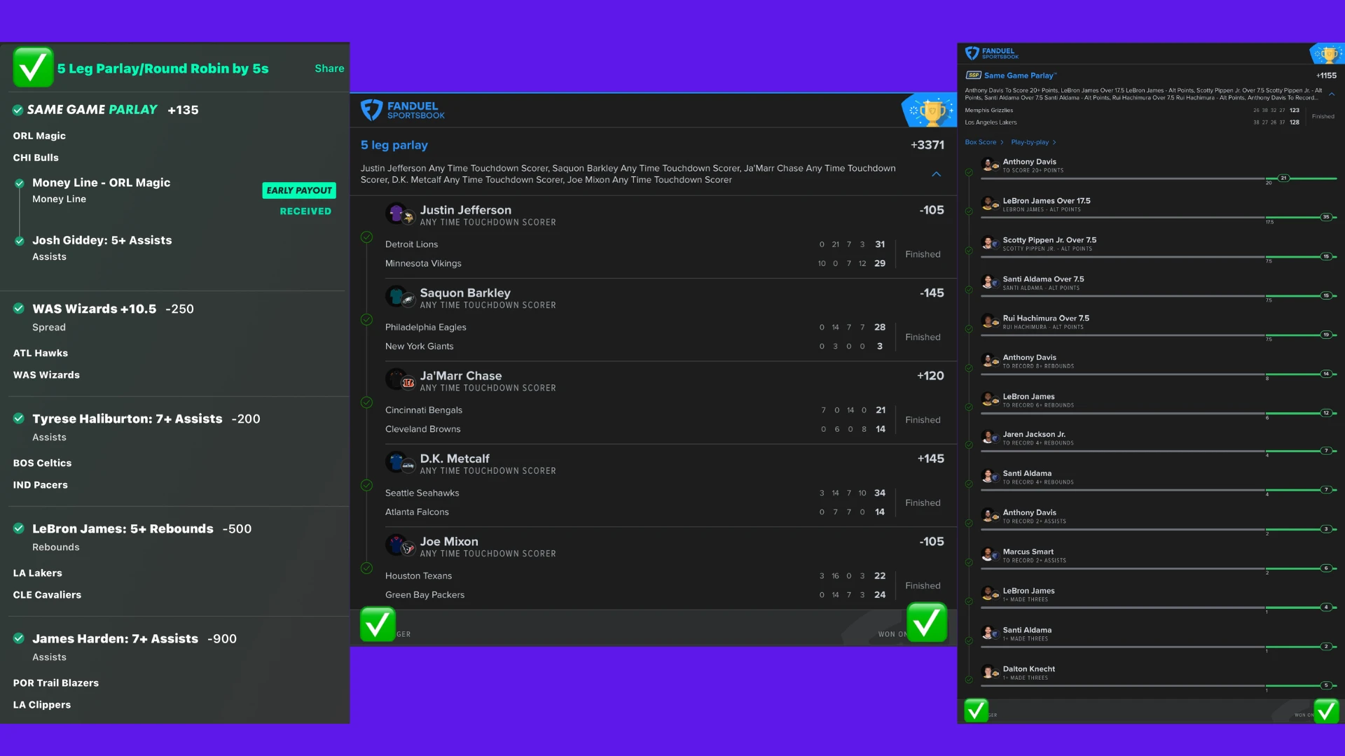Click the FanDuel logo on Same Game Parlay slip
Screen dimensions: 1345x756
tap(991, 53)
